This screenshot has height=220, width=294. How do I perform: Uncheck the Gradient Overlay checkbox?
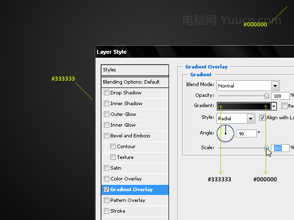click(x=106, y=190)
